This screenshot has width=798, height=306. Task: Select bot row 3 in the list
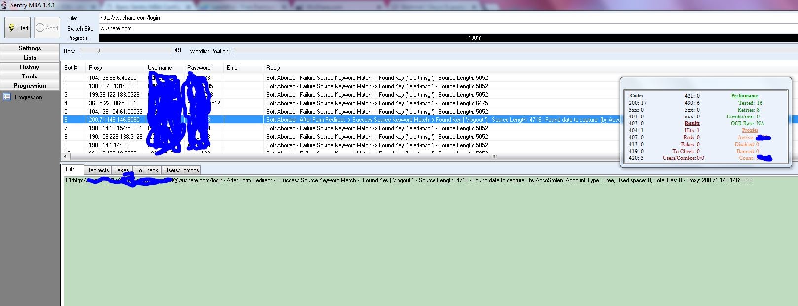[x=340, y=95]
